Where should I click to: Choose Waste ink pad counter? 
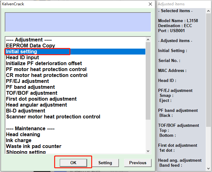pos(34,146)
